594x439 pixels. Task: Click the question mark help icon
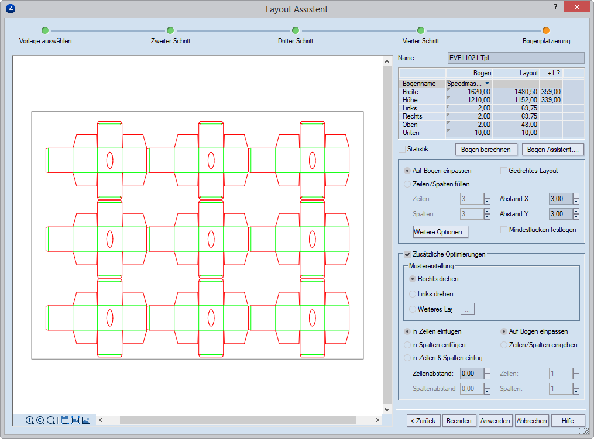click(x=555, y=6)
